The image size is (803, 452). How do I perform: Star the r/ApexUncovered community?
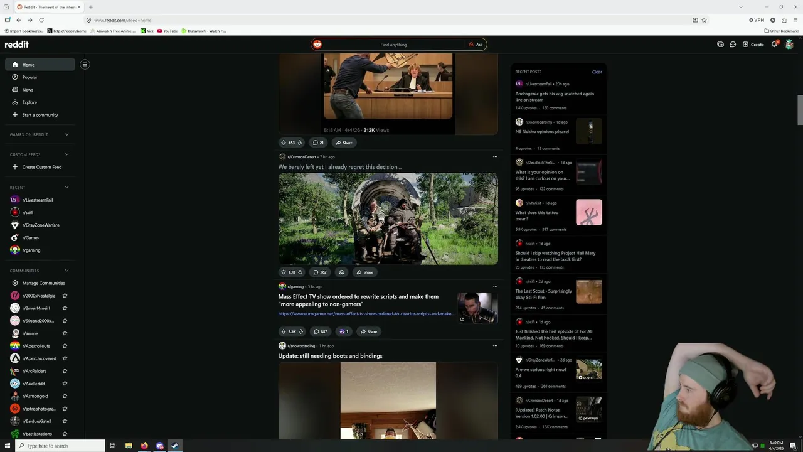[65, 358]
